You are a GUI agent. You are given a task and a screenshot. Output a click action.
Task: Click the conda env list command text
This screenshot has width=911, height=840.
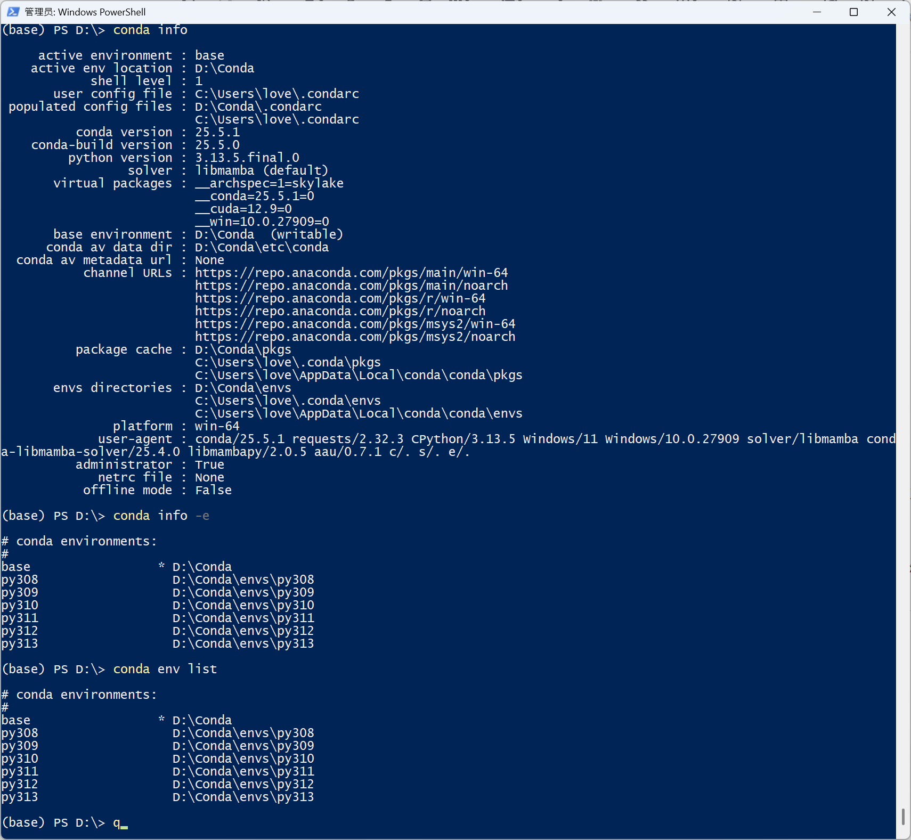pos(166,668)
